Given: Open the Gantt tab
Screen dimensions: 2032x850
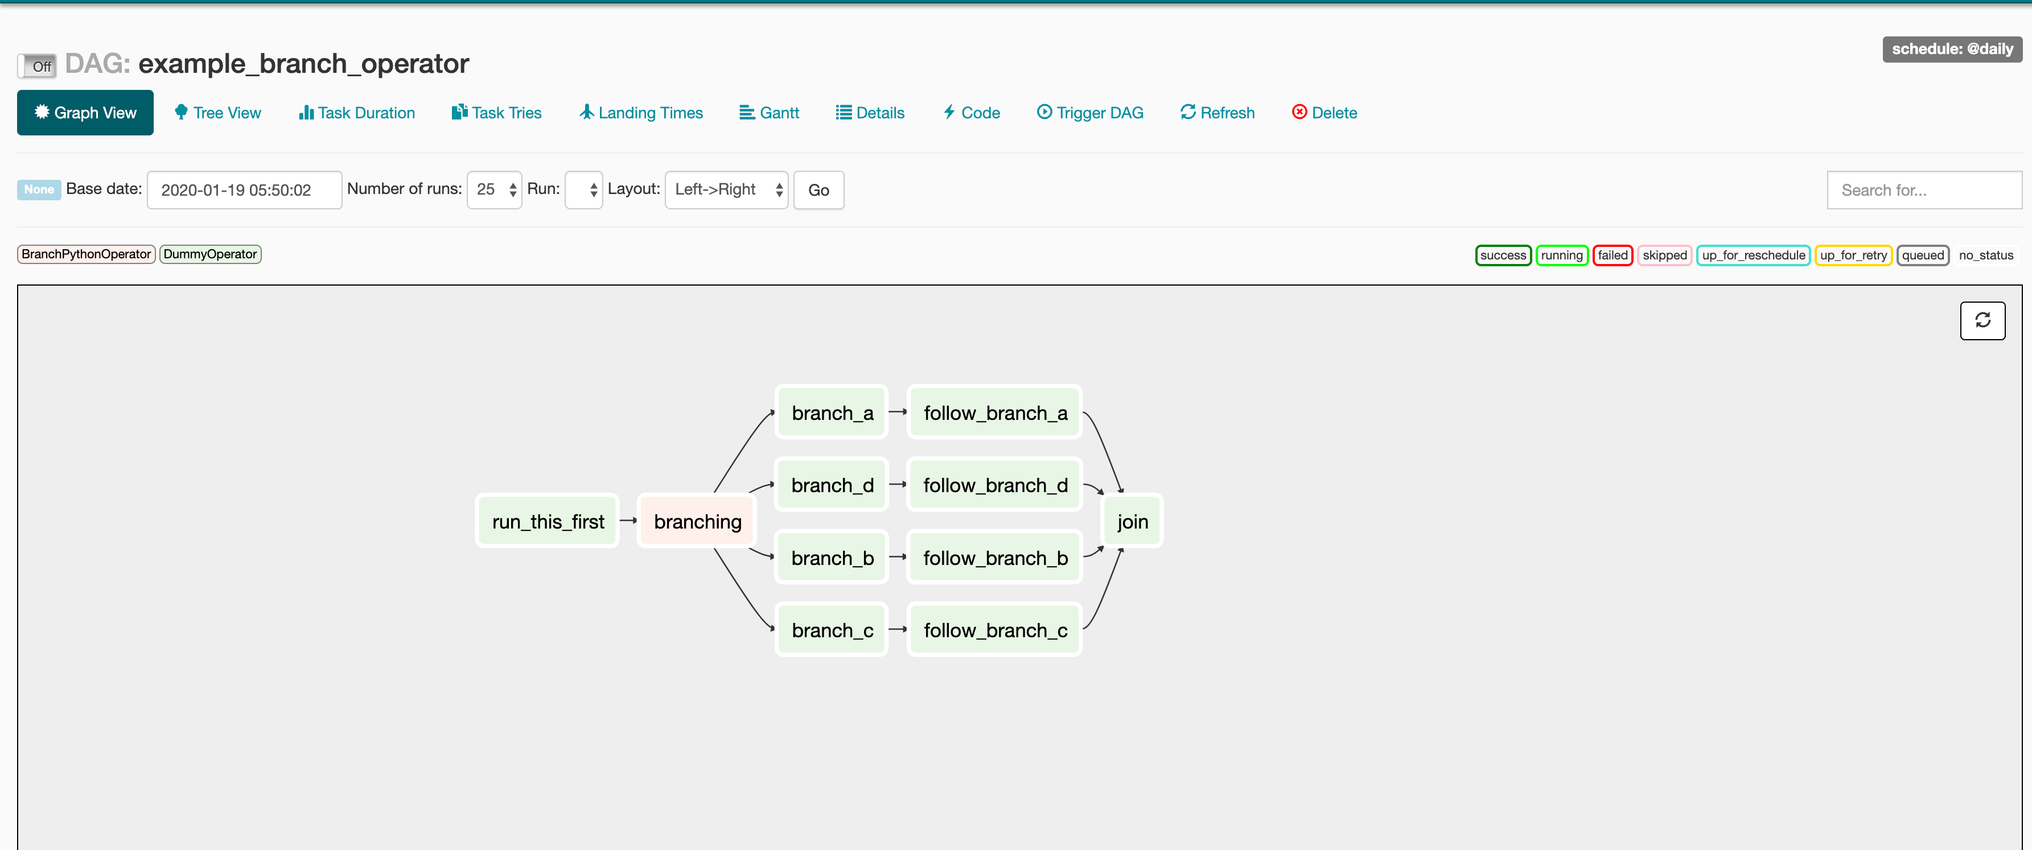Looking at the screenshot, I should click(768, 113).
